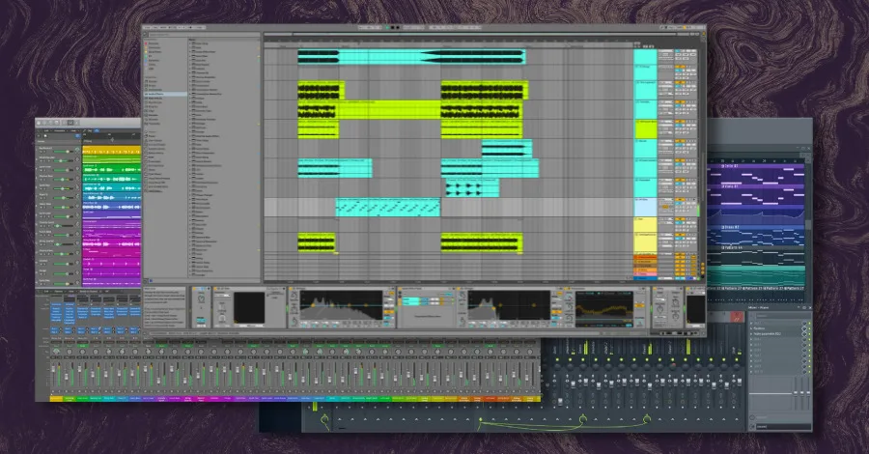Click the yellow channel name label at Logic's mixer bottom
This screenshot has width=869, height=454.
pos(56,398)
